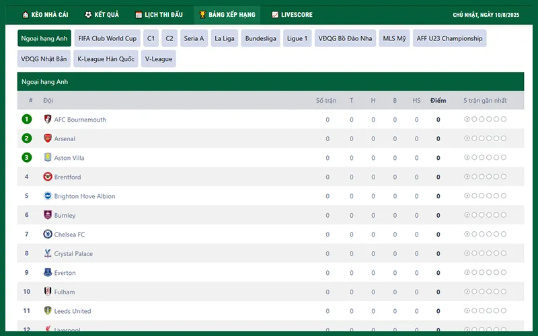Select the V-League tab
Viewport: 538px width, 336px height.
158,59
